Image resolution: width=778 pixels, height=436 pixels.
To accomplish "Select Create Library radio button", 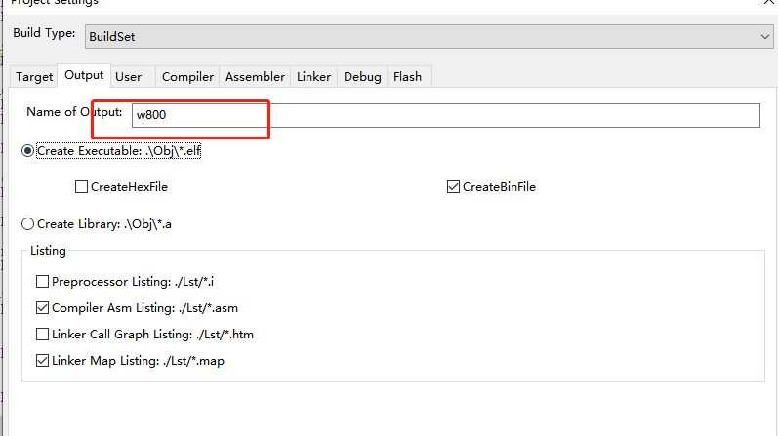I will (x=27, y=224).
